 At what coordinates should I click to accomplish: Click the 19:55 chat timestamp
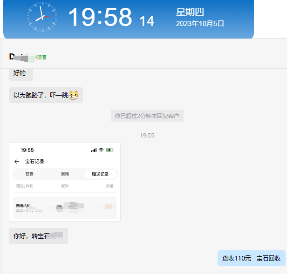tap(147, 135)
